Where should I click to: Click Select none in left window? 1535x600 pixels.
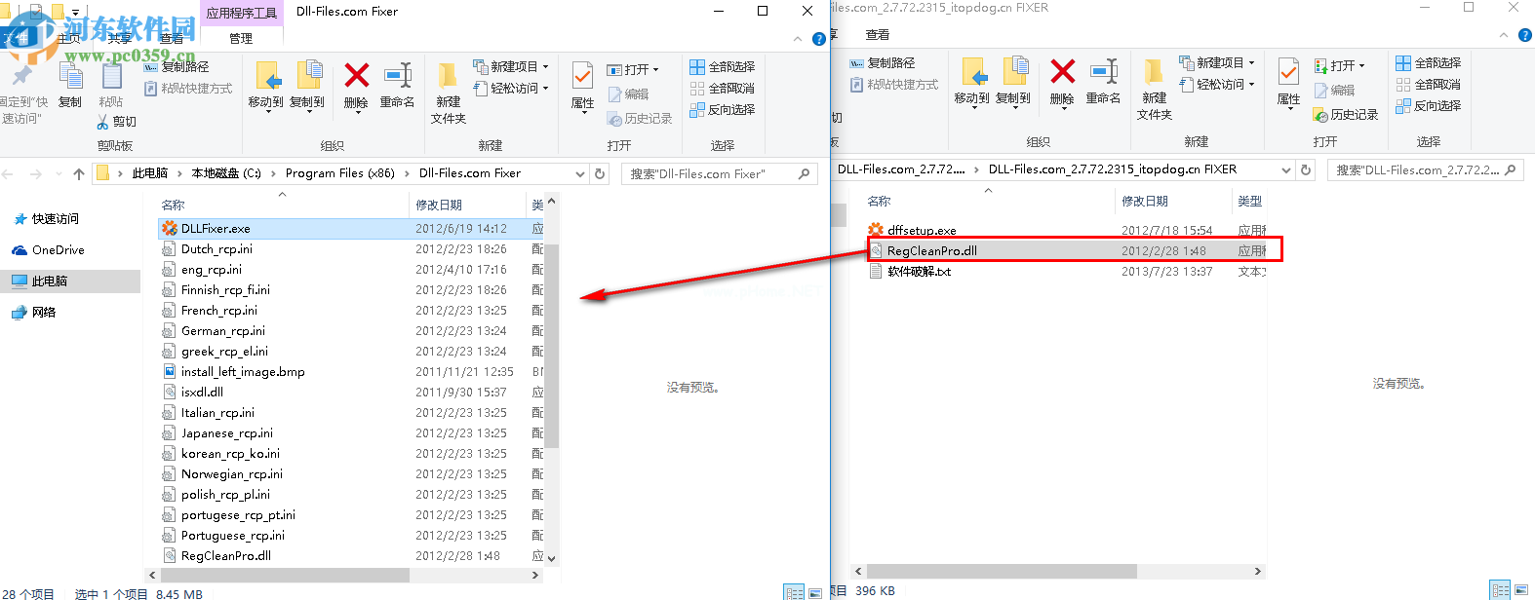point(723,89)
